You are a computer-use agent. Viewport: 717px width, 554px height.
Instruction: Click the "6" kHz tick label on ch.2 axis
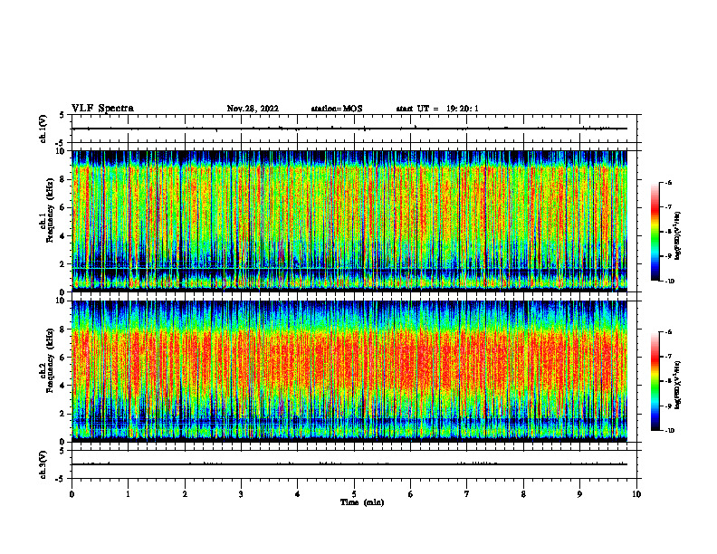click(63, 358)
